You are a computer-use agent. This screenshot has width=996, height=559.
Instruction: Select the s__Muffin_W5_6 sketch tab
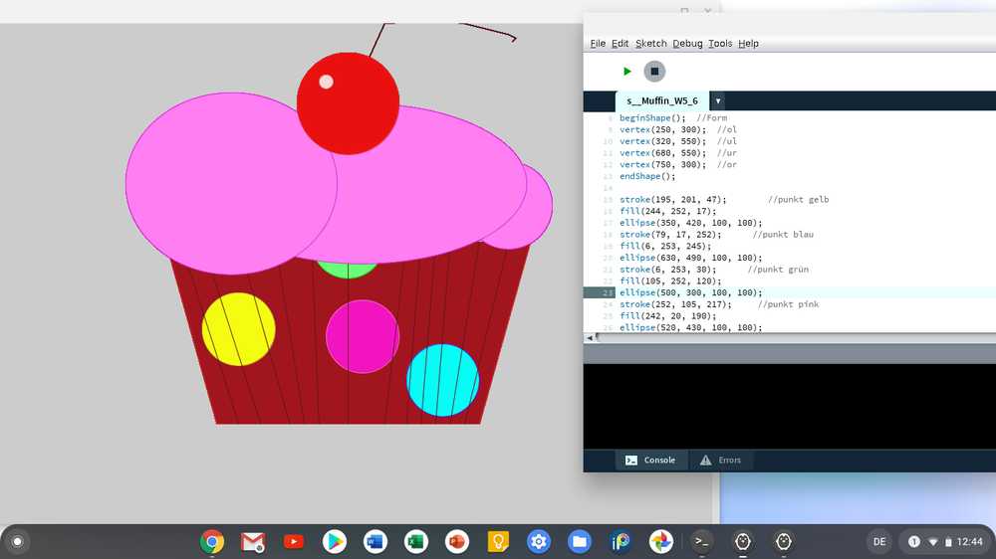tap(662, 101)
